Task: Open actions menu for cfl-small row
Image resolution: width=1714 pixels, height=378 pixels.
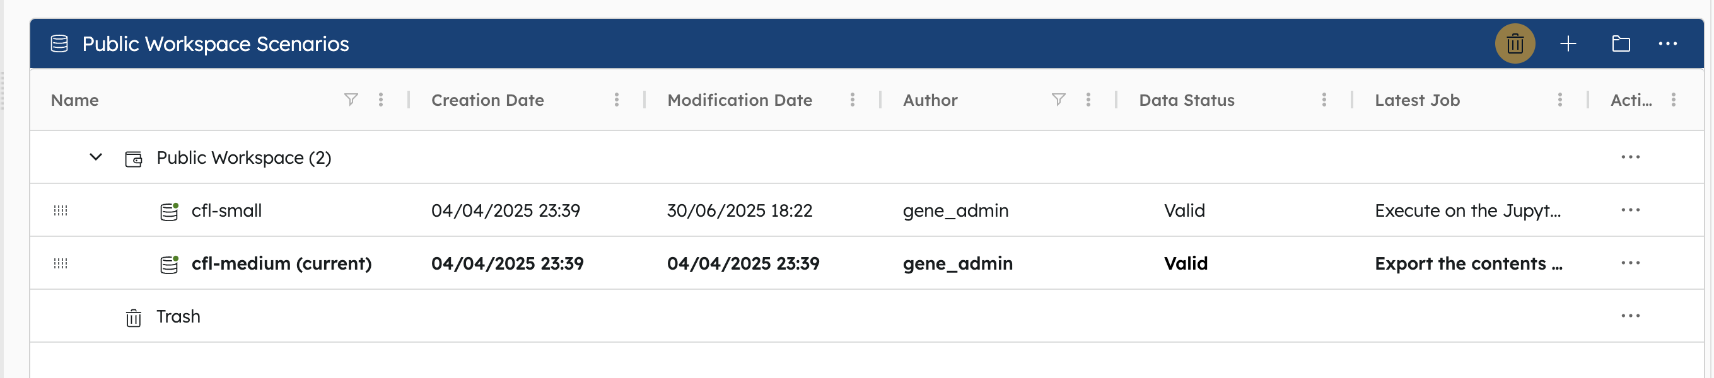Action: point(1630,210)
